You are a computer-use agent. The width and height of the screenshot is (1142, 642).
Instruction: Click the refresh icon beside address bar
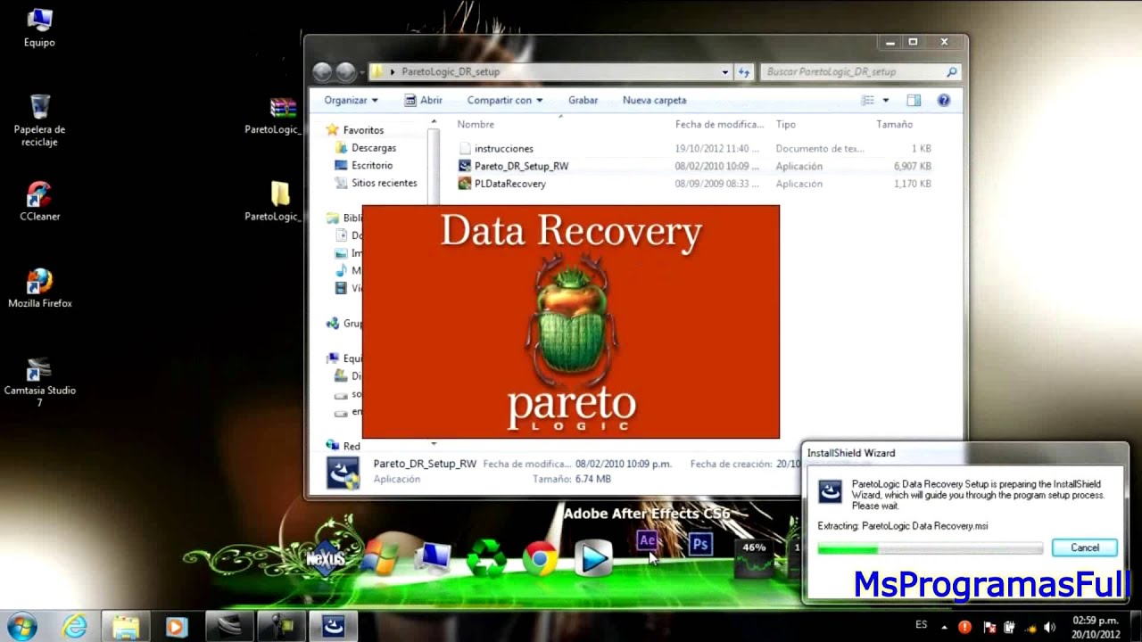coord(744,72)
